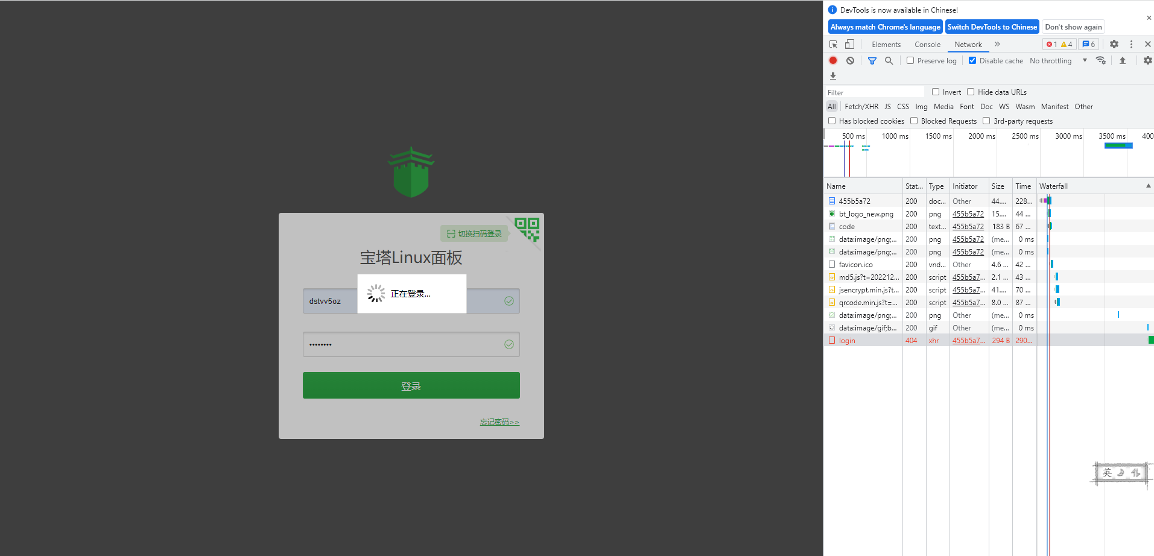Click password field green check icon
Screen dimensions: 1154x556
509,344
